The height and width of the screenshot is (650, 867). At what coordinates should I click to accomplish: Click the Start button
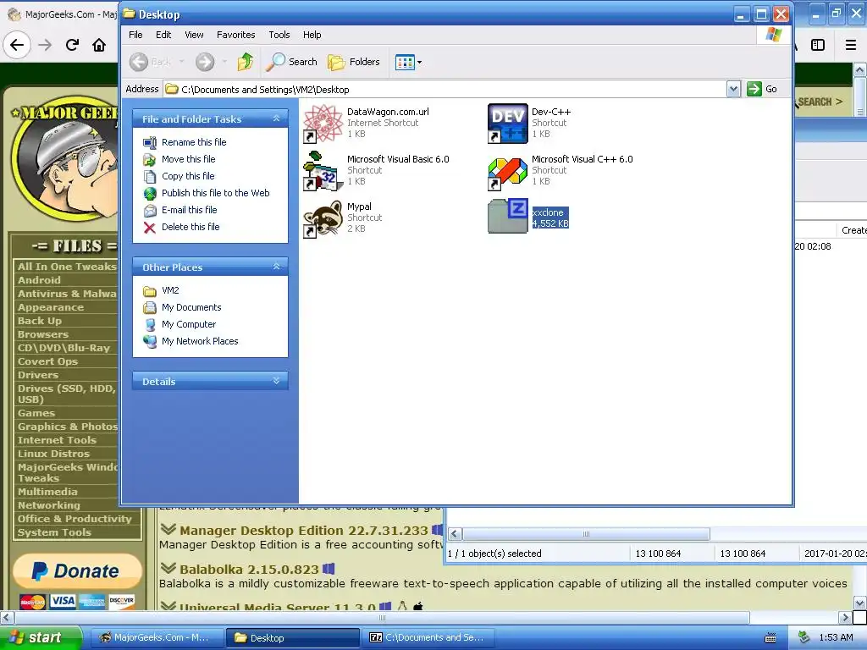coord(41,638)
